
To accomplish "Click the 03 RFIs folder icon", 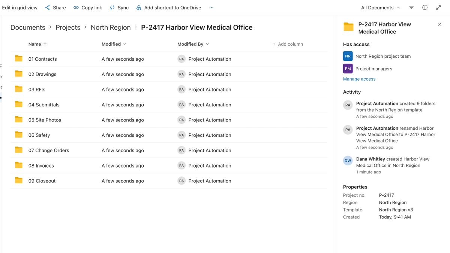I will (19, 89).
